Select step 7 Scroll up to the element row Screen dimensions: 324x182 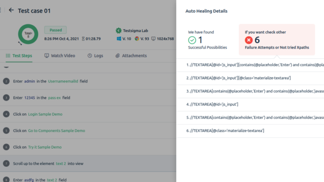[x=88, y=163]
